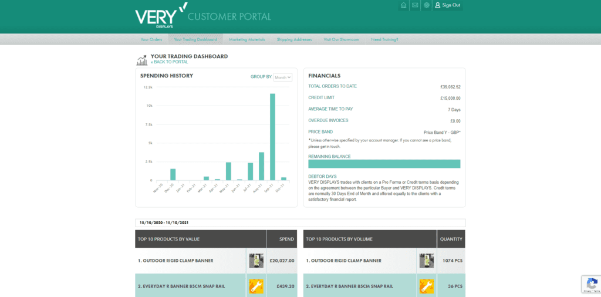Go to Shipping Addresses tab
Viewport: 601px width, 297px height.
294,39
